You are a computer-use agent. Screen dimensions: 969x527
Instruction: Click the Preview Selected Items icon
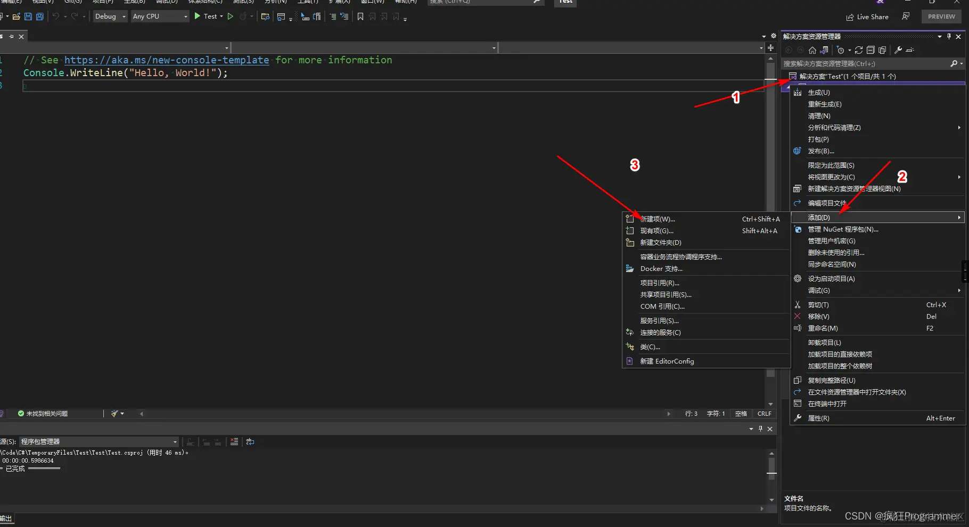tap(910, 50)
